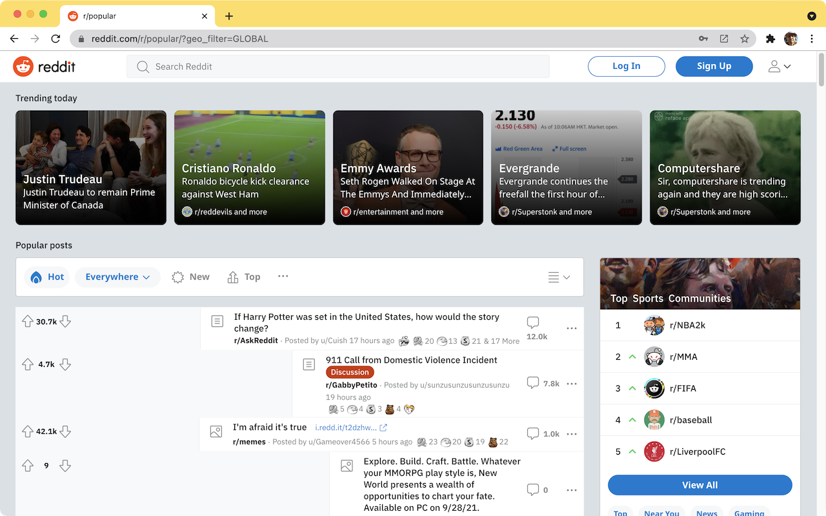This screenshot has width=826, height=516.
Task: View All top sports communities
Action: click(700, 485)
